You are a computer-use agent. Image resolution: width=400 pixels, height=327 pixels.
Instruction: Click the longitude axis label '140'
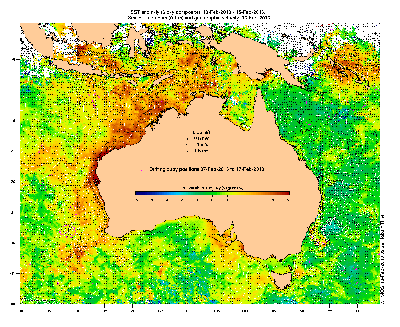pyautogui.click(x=245, y=311)
